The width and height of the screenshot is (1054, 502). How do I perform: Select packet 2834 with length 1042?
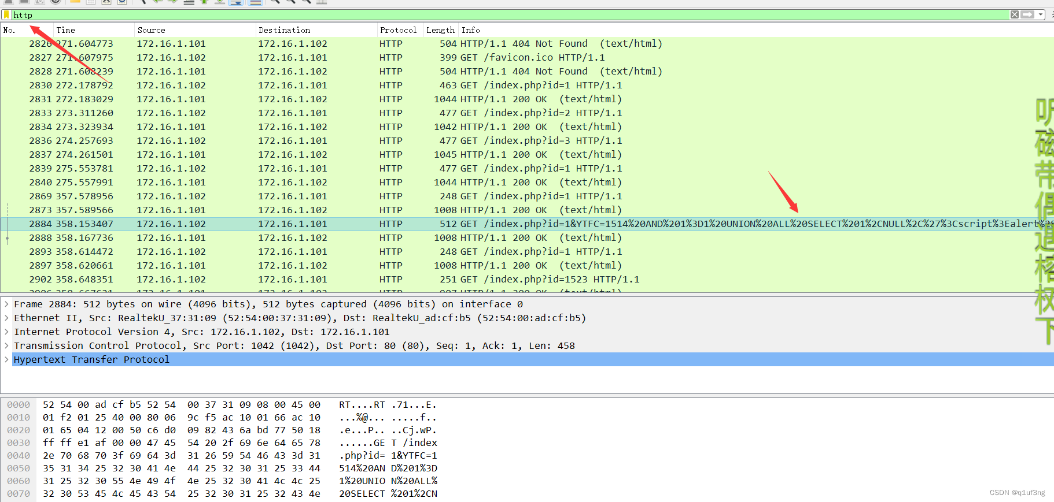(x=527, y=127)
